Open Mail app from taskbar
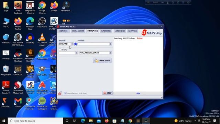220x124 pixels. point(99,121)
